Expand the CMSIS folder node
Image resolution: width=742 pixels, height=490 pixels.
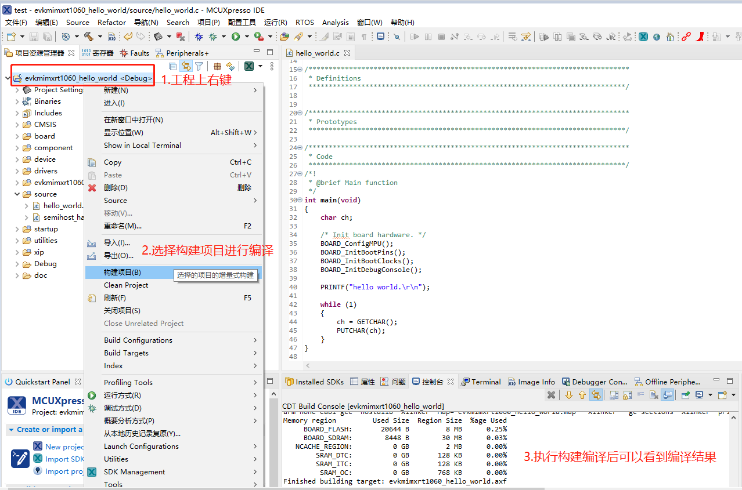click(17, 125)
